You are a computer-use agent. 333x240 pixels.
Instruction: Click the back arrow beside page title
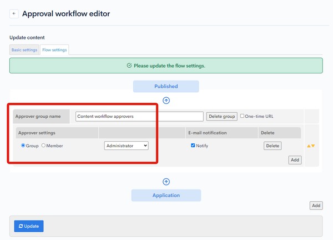click(14, 14)
